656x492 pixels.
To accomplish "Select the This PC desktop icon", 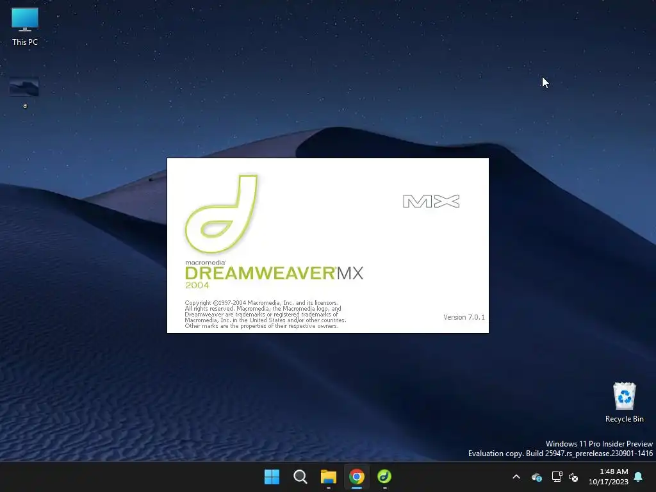I will 25,26.
